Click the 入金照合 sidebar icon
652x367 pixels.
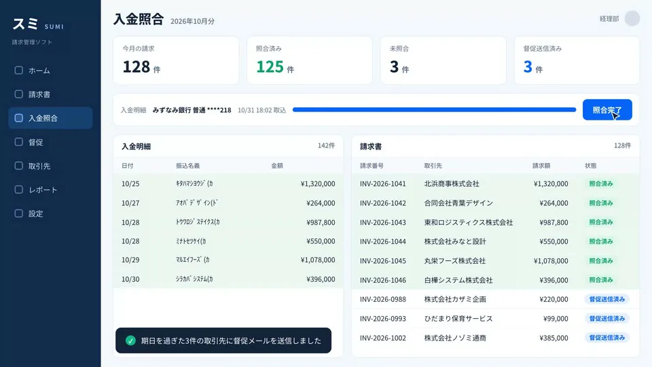[19, 118]
